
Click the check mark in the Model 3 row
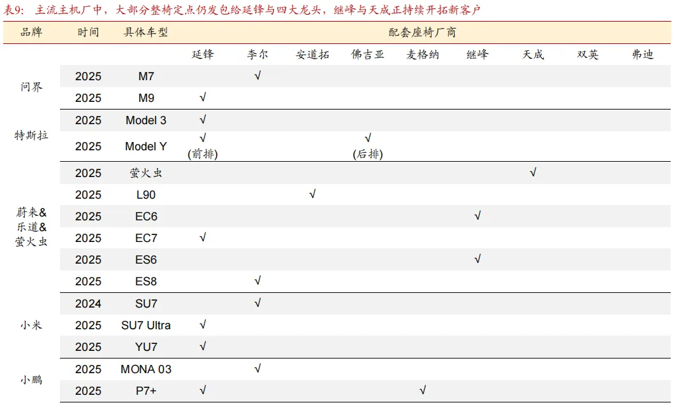coord(203,120)
